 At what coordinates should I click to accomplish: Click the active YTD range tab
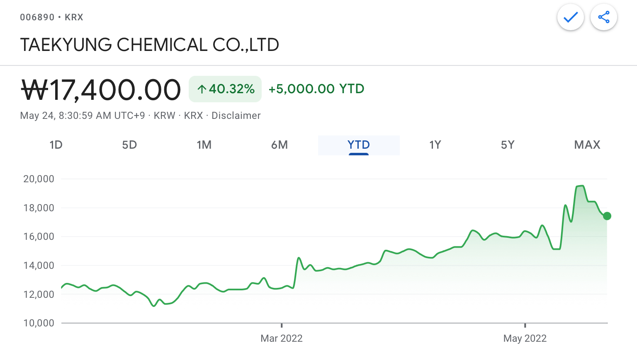(359, 145)
